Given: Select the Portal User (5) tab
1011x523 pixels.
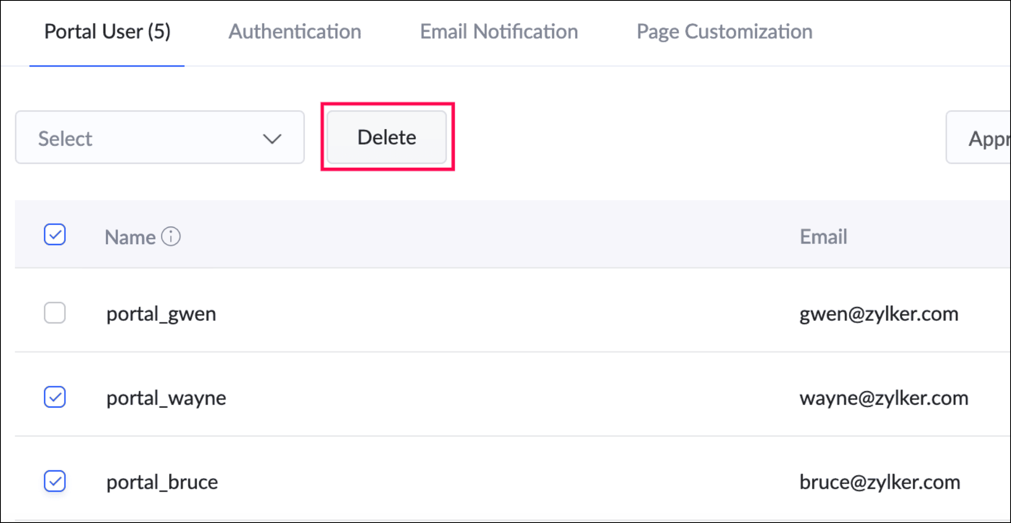Looking at the screenshot, I should pyautogui.click(x=107, y=32).
